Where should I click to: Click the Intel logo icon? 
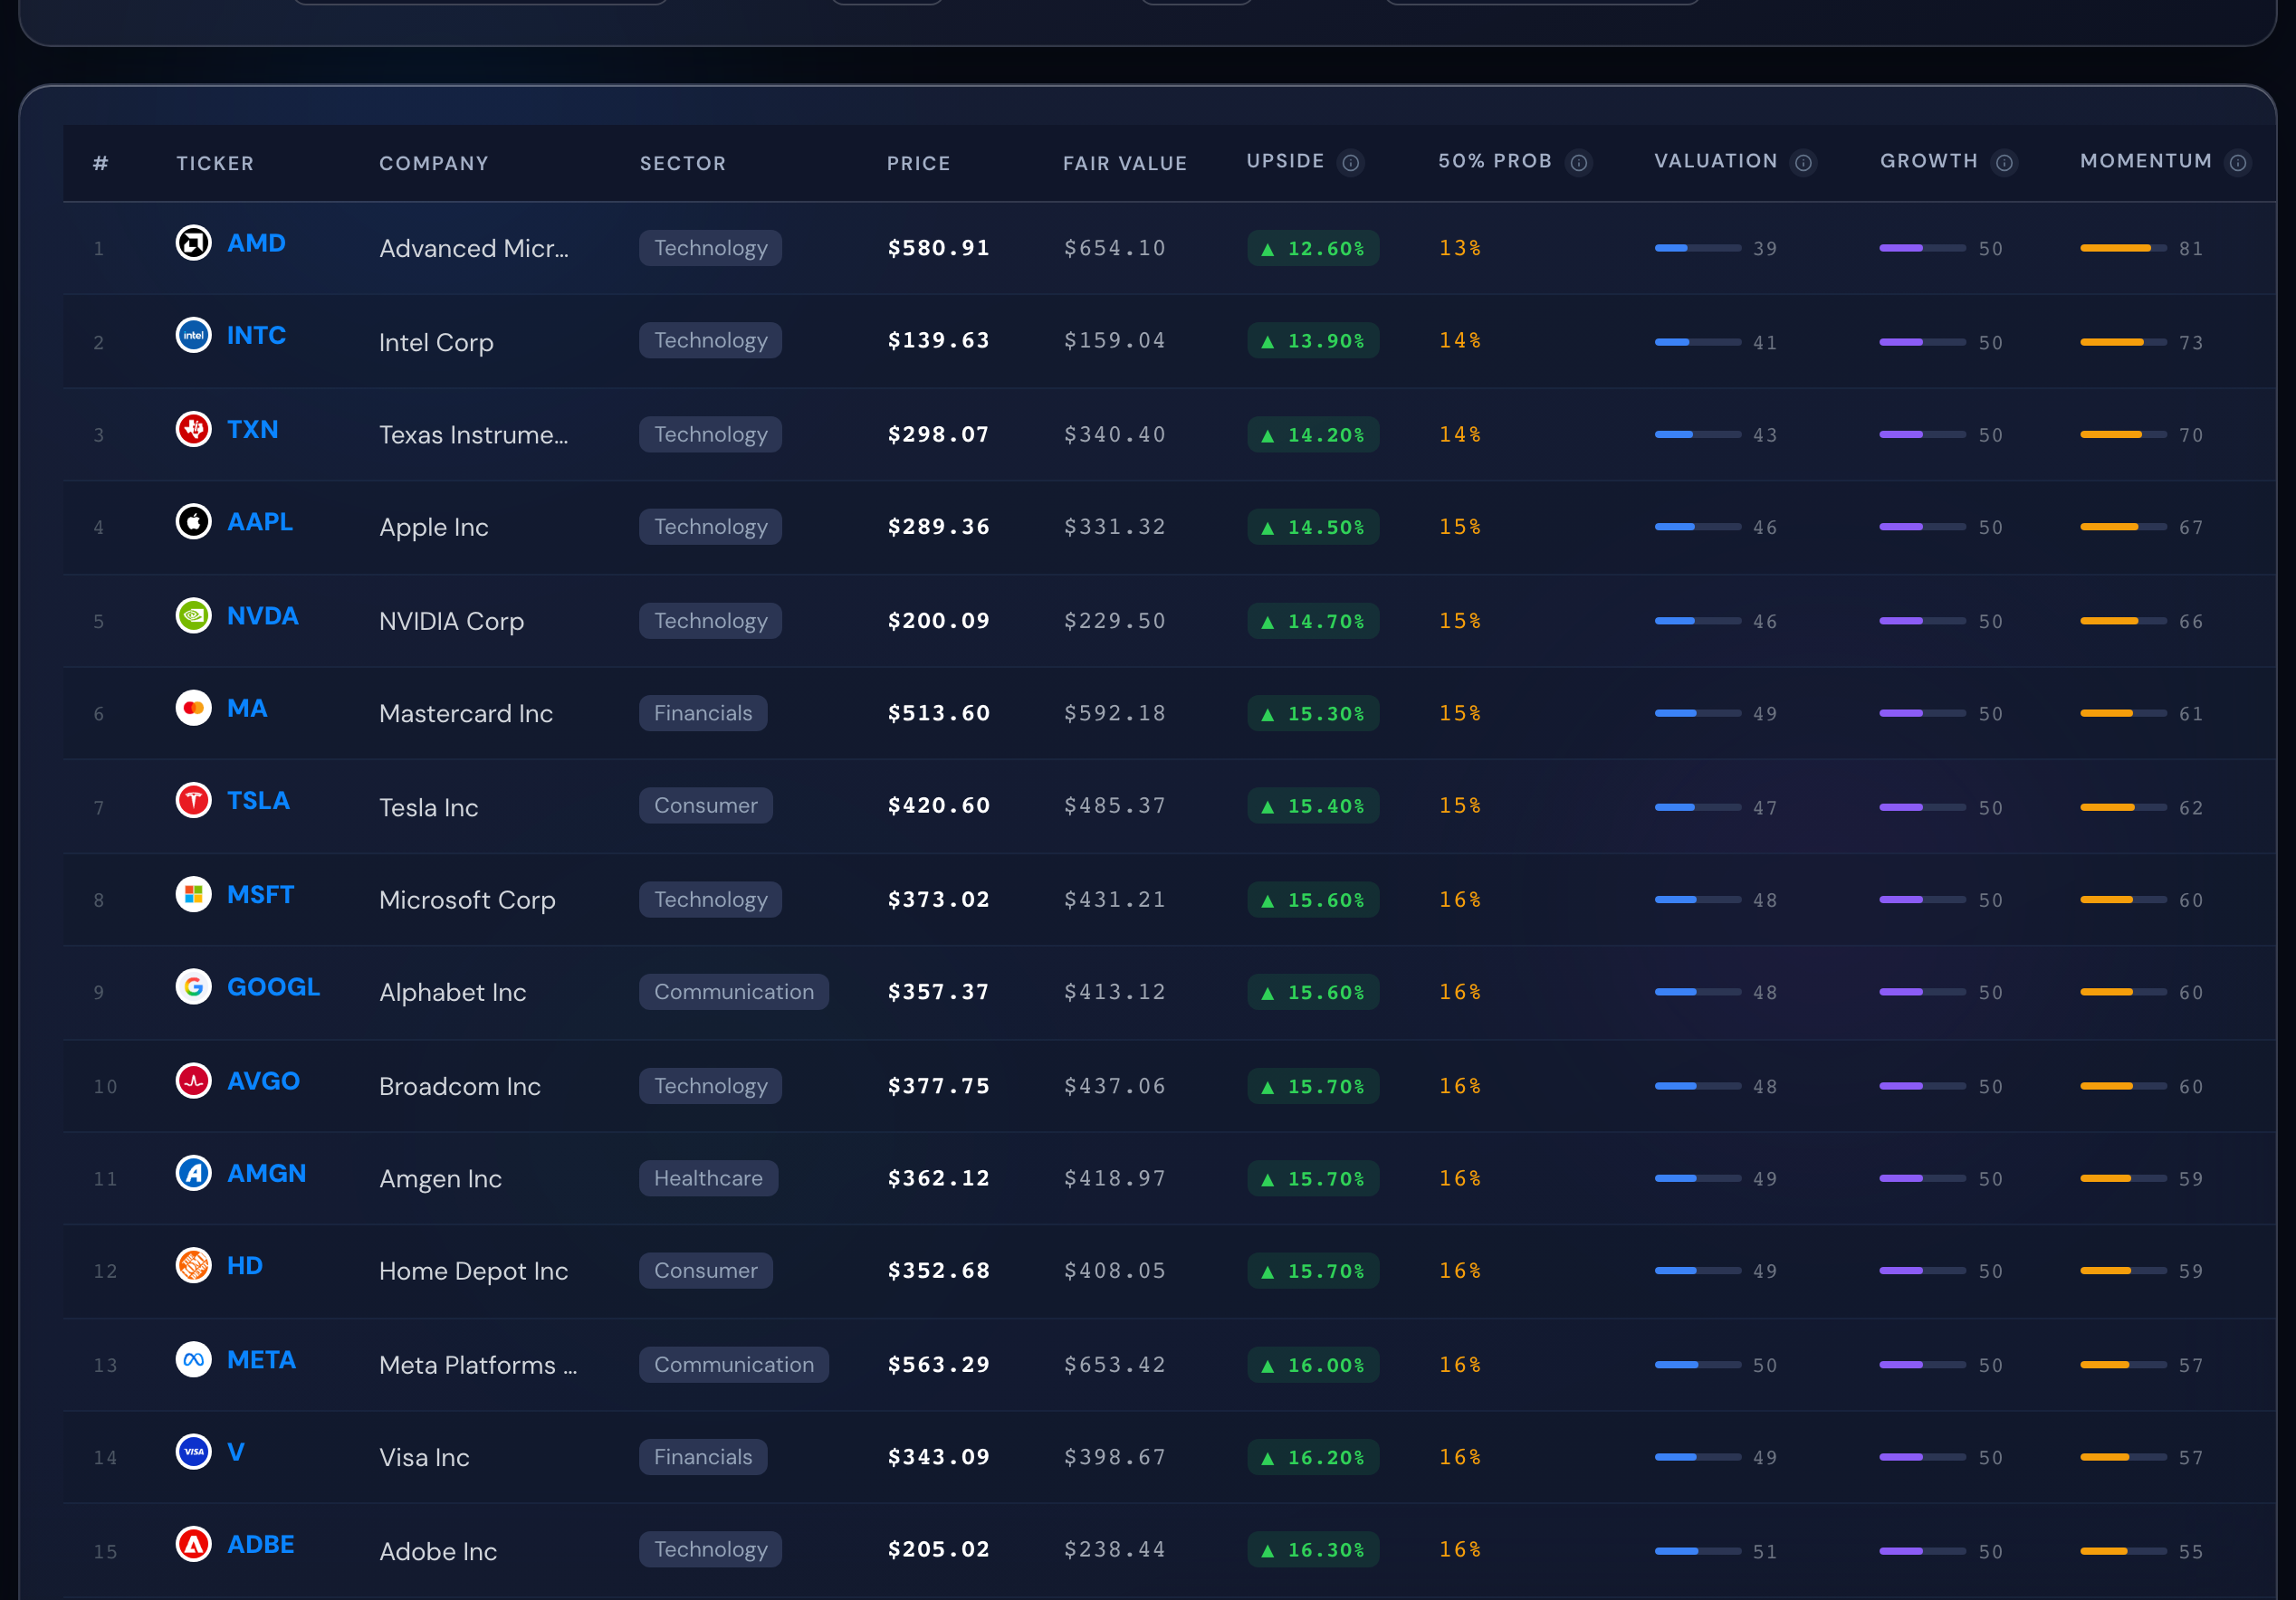tap(193, 335)
